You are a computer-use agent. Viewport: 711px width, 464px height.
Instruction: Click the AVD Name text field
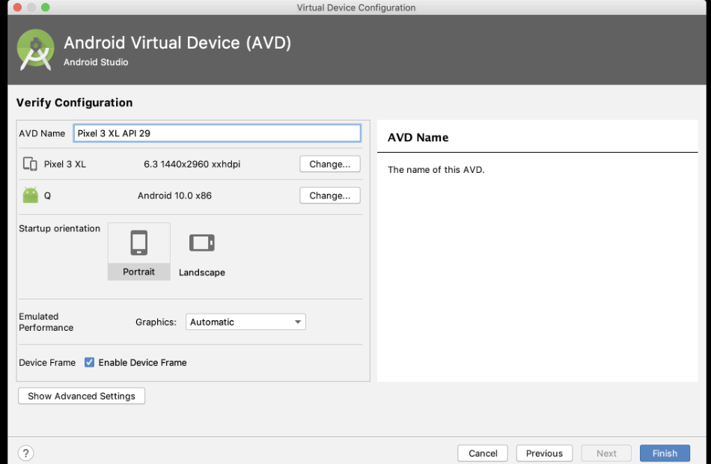coord(217,133)
